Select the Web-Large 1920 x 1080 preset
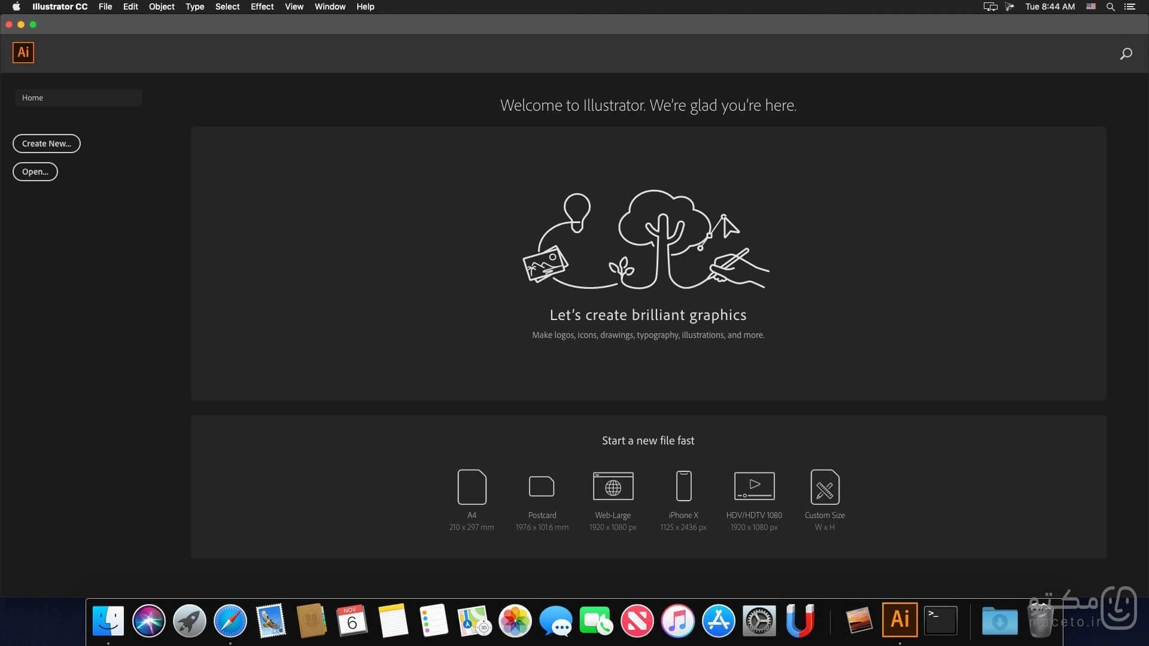The image size is (1149, 646). click(x=613, y=500)
